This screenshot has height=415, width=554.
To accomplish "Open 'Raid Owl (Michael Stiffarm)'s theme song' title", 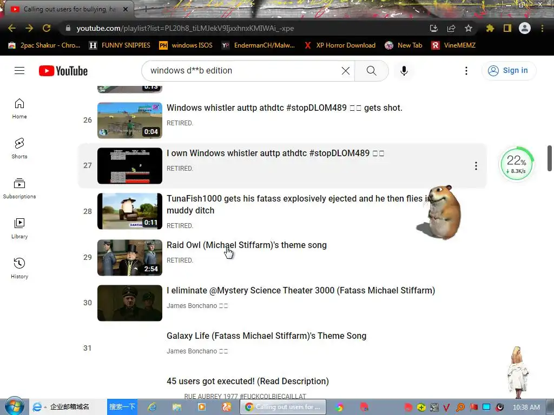I will point(247,245).
